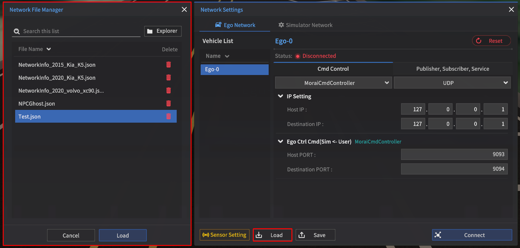This screenshot has height=248, width=520.
Task: Switch to Publisher, Subscriber, Service tab
Action: [x=452, y=69]
